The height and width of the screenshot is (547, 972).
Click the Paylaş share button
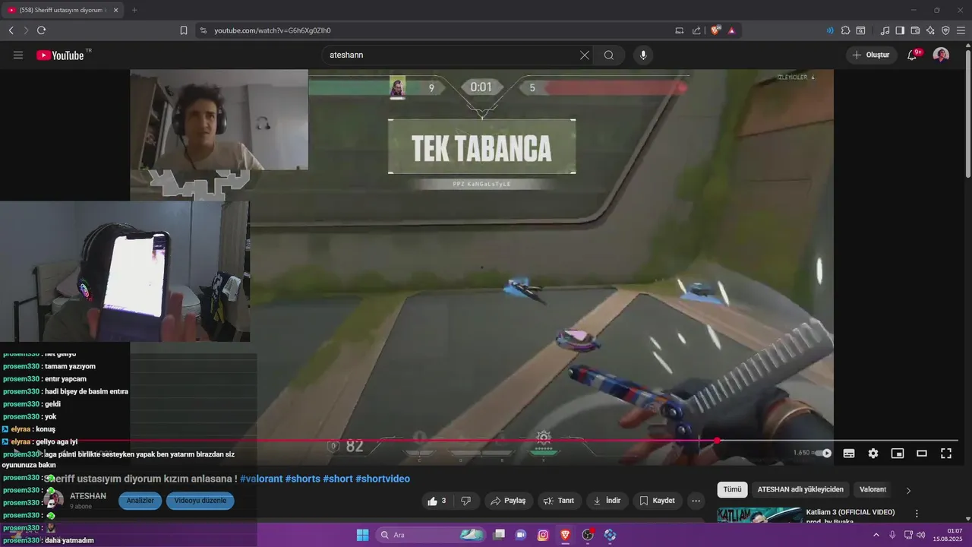click(x=508, y=501)
